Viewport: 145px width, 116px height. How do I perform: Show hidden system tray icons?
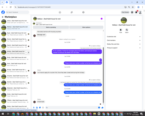(125, 114)
